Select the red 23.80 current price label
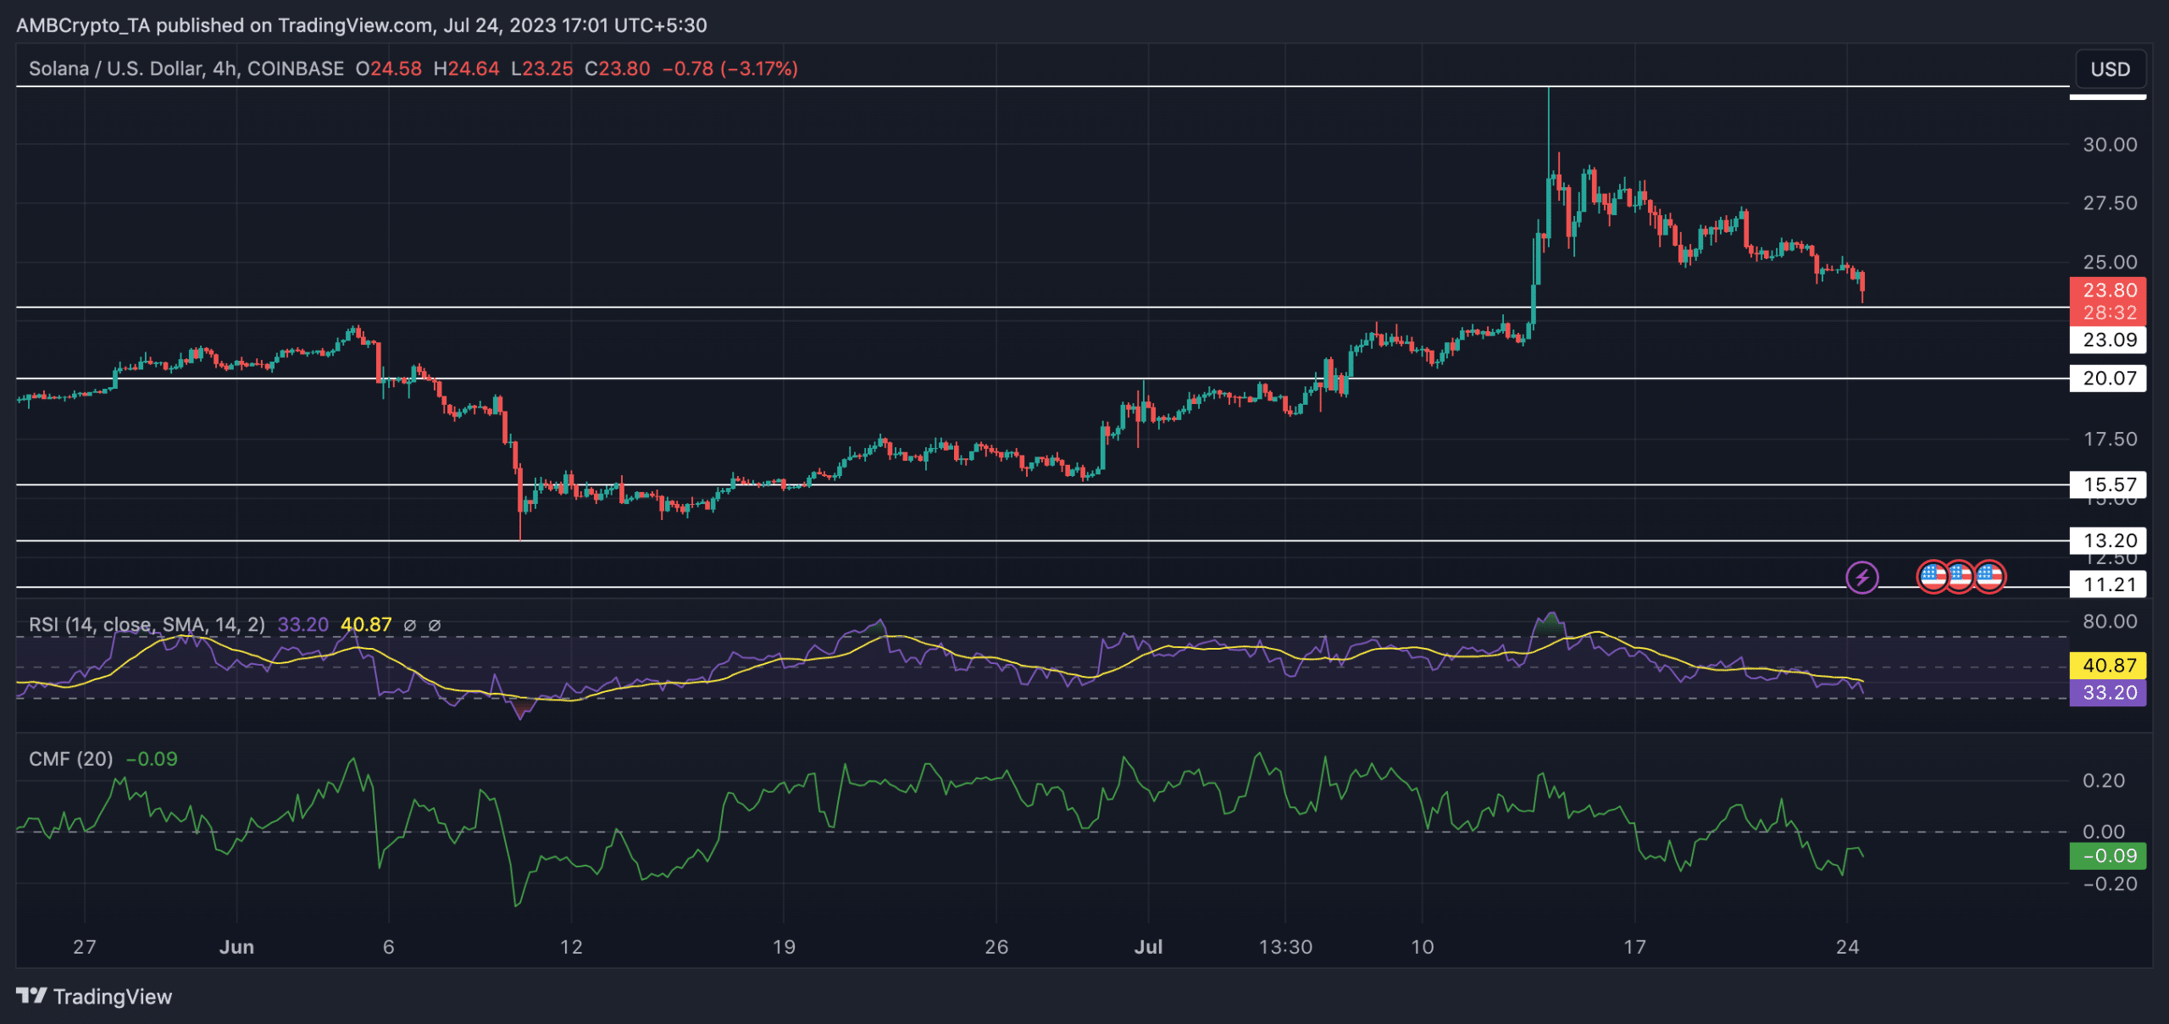The width and height of the screenshot is (2169, 1024). [2108, 290]
